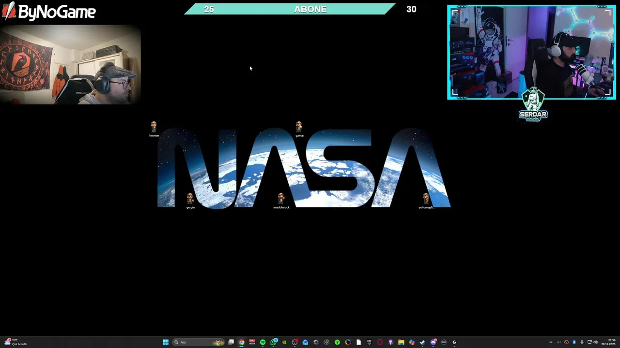The height and width of the screenshot is (348, 620).
Task: Click the webcam feed with the cyan frame
Action: pos(531,52)
